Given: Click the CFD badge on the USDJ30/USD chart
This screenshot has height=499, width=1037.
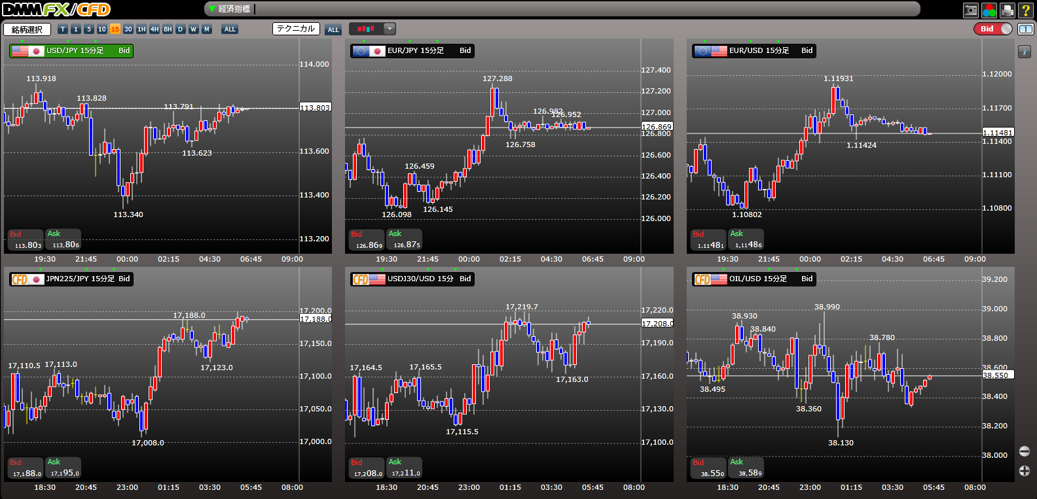Looking at the screenshot, I should click(361, 279).
